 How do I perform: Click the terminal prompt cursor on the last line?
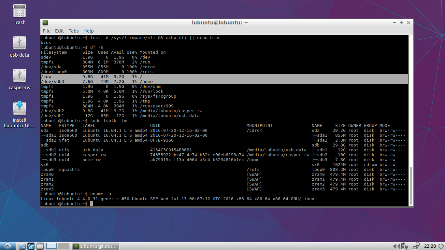(x=92, y=204)
